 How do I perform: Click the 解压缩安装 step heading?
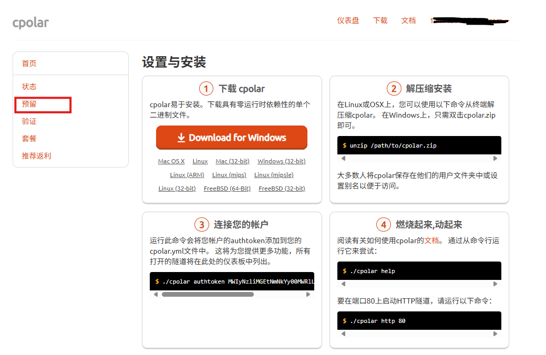coord(429,89)
